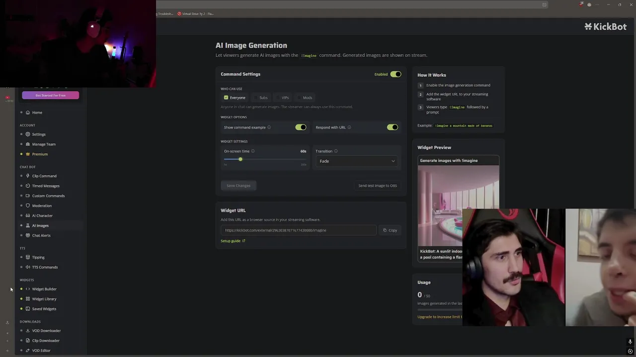Uncheck the Everyone checkbox
Image resolution: width=636 pixels, height=357 pixels.
226,98
